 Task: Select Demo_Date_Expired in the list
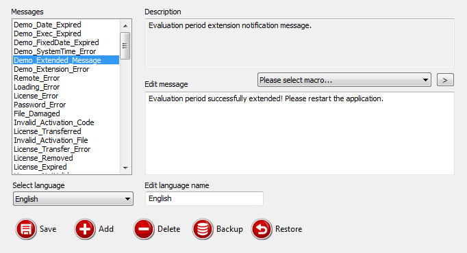pyautogui.click(x=66, y=25)
